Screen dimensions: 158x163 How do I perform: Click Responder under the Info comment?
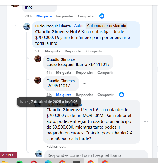(65, 16)
